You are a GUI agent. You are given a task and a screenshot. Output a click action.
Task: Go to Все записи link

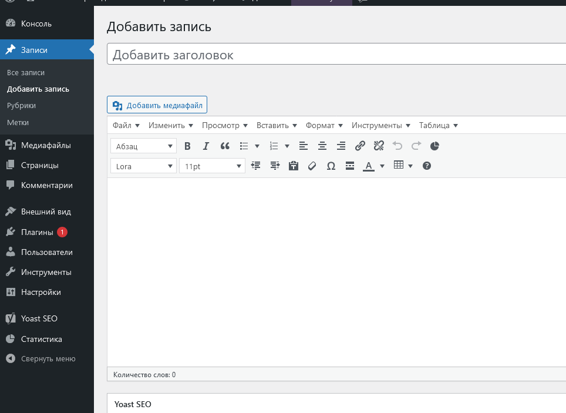pyautogui.click(x=26, y=73)
